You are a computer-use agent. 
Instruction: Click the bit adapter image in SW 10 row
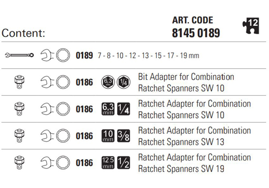(x=19, y=82)
